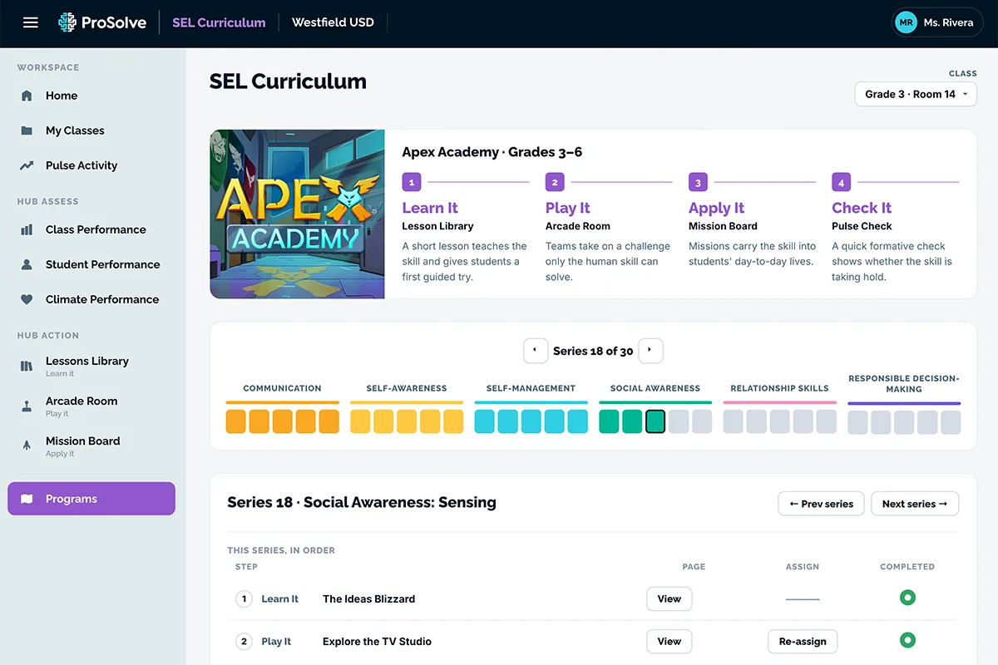Click the Mission Board rocket icon
The width and height of the screenshot is (998, 665).
pyautogui.click(x=27, y=446)
